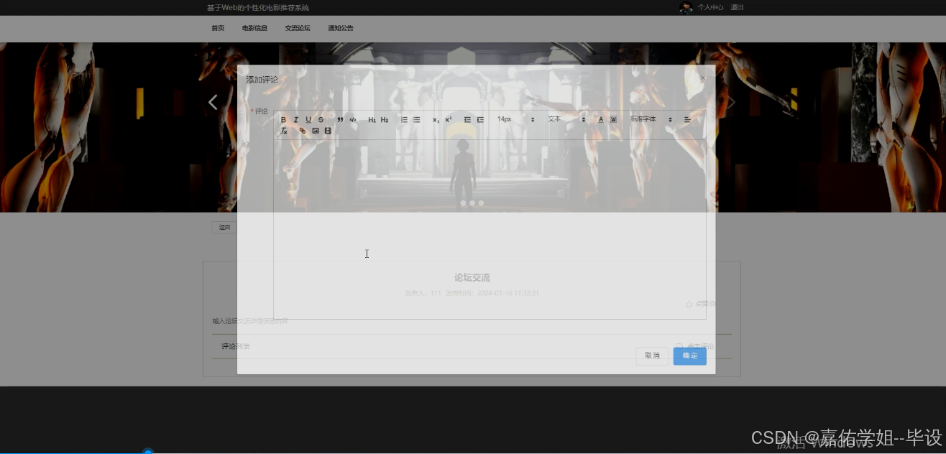This screenshot has width=946, height=454.
Task: Click the 返回 back button
Action: point(224,227)
